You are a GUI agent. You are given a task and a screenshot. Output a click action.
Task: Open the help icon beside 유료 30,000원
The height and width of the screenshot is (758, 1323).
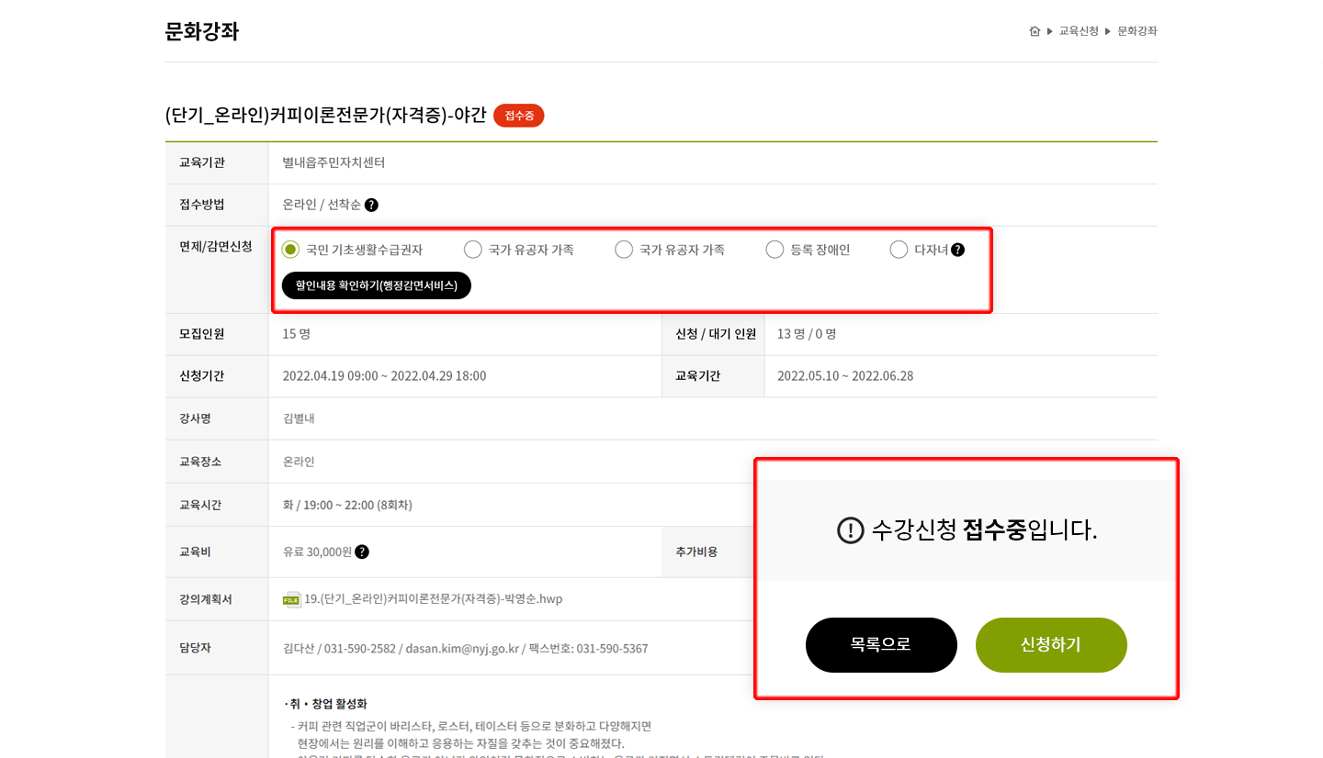click(x=362, y=552)
